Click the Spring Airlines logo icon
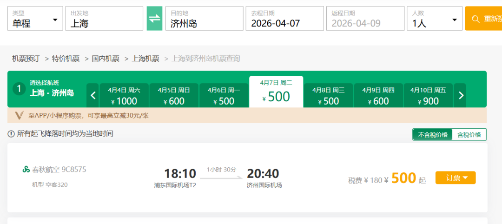Screen dimensions: 502x224 26,169
